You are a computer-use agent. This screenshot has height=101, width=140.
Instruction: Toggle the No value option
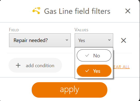pos(94,55)
